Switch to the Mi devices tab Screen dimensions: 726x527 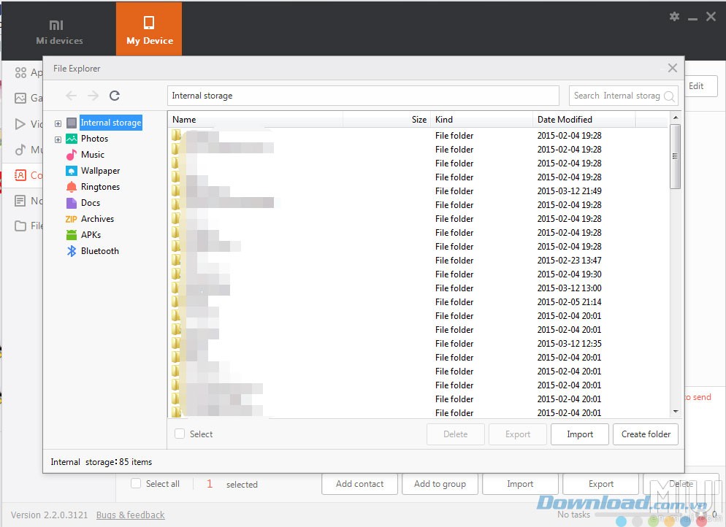click(58, 29)
